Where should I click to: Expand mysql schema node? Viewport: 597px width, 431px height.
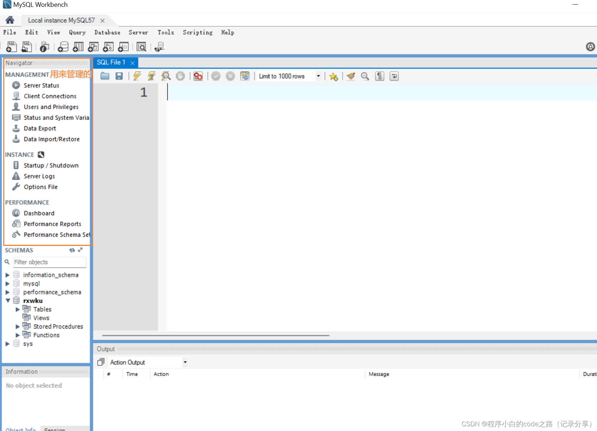point(8,284)
